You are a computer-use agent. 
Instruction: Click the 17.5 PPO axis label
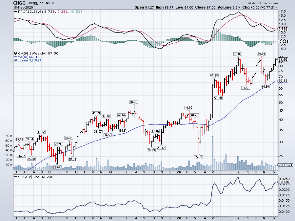(x=283, y=11)
